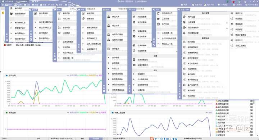Viewport: 259px width, 140px height.
Task: Open 生产计划 in the project menu
Action: tap(165, 24)
